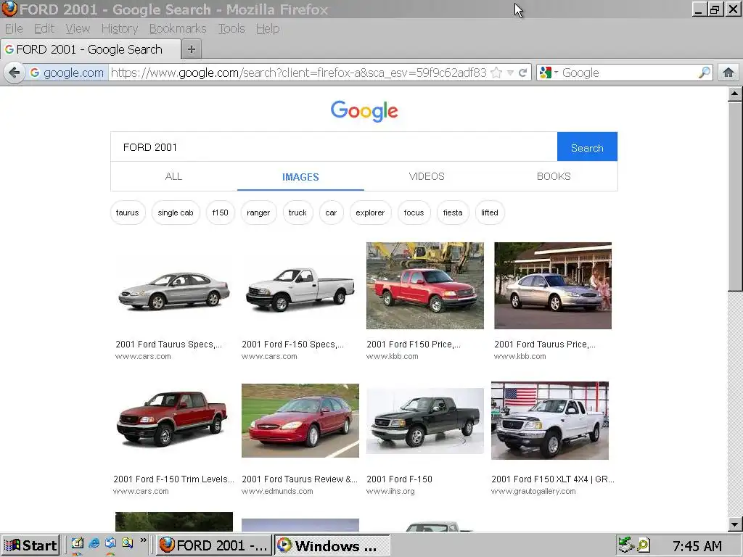This screenshot has height=557, width=743.
Task: Click the www.iihs.org source text
Action: (x=390, y=491)
